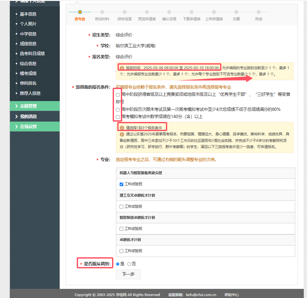Expand the 志愿管理 sidebar section
Image resolution: width=307 pixels, height=298 pixels.
click(x=35, y=106)
